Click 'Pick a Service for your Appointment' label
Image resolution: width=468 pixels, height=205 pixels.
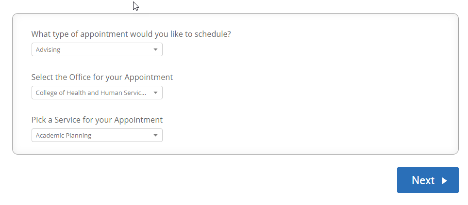97,120
